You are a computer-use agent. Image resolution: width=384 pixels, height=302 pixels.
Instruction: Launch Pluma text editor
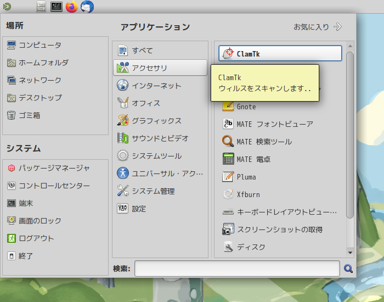click(x=280, y=177)
